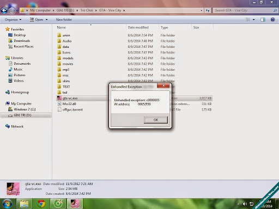Expand the Open button dropdown arrow
The image size is (279, 209).
point(47,20)
